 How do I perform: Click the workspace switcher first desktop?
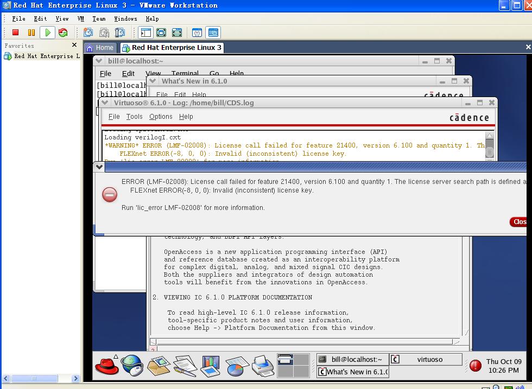pyautogui.click(x=285, y=360)
